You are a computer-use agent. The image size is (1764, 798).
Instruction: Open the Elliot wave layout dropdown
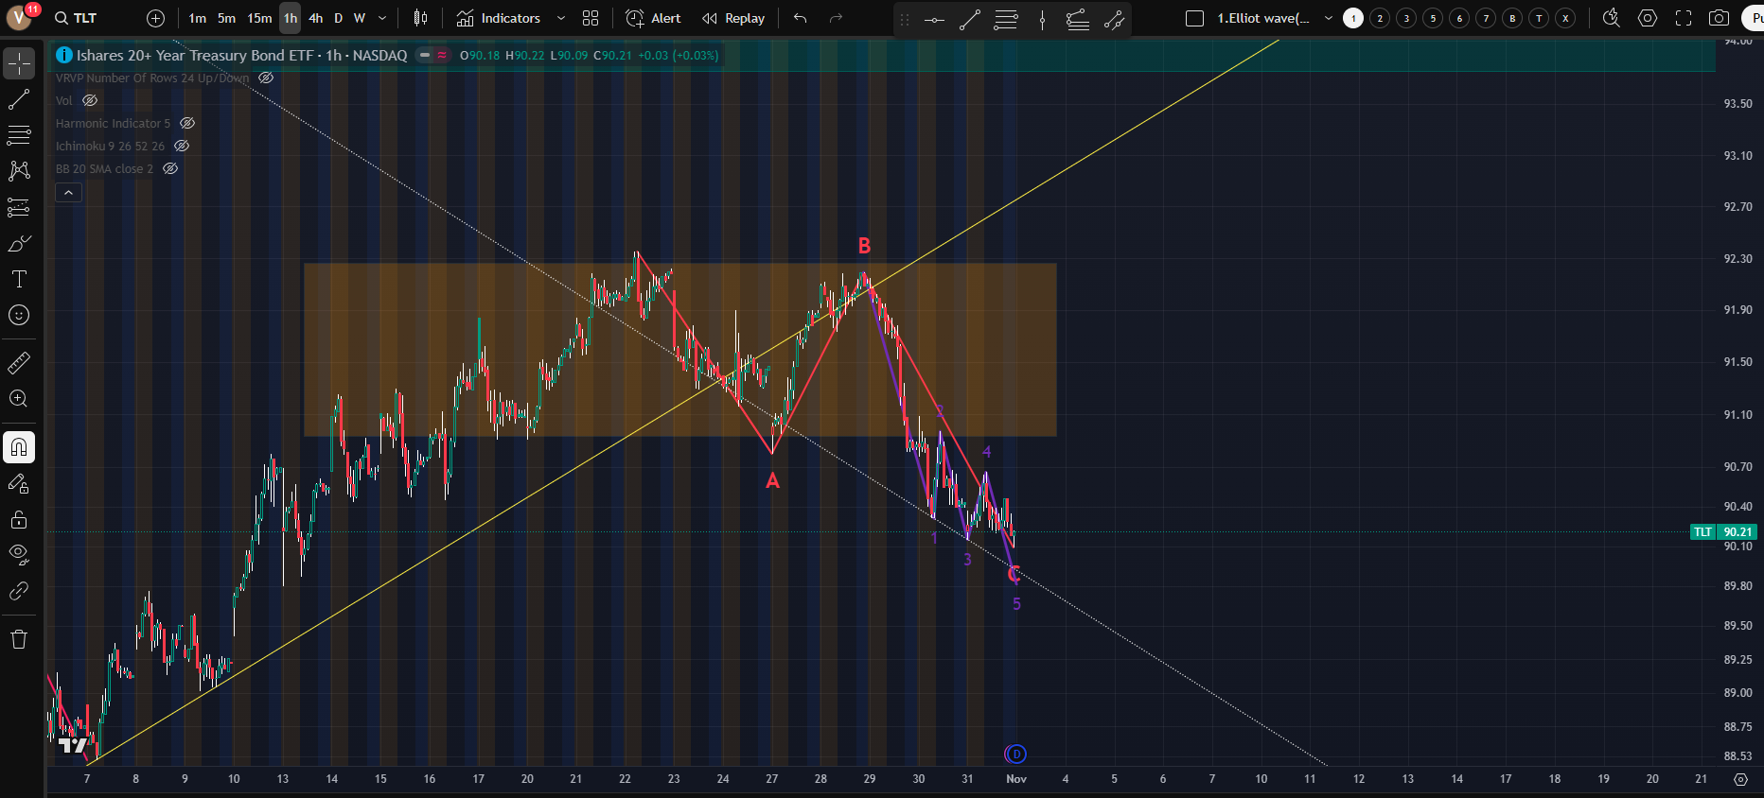click(1328, 18)
